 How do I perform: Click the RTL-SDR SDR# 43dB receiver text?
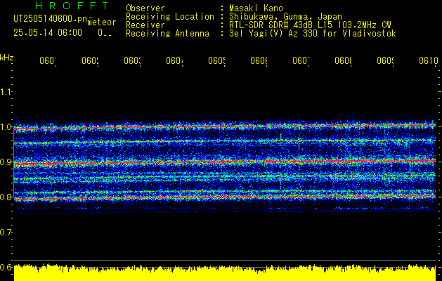[310, 25]
